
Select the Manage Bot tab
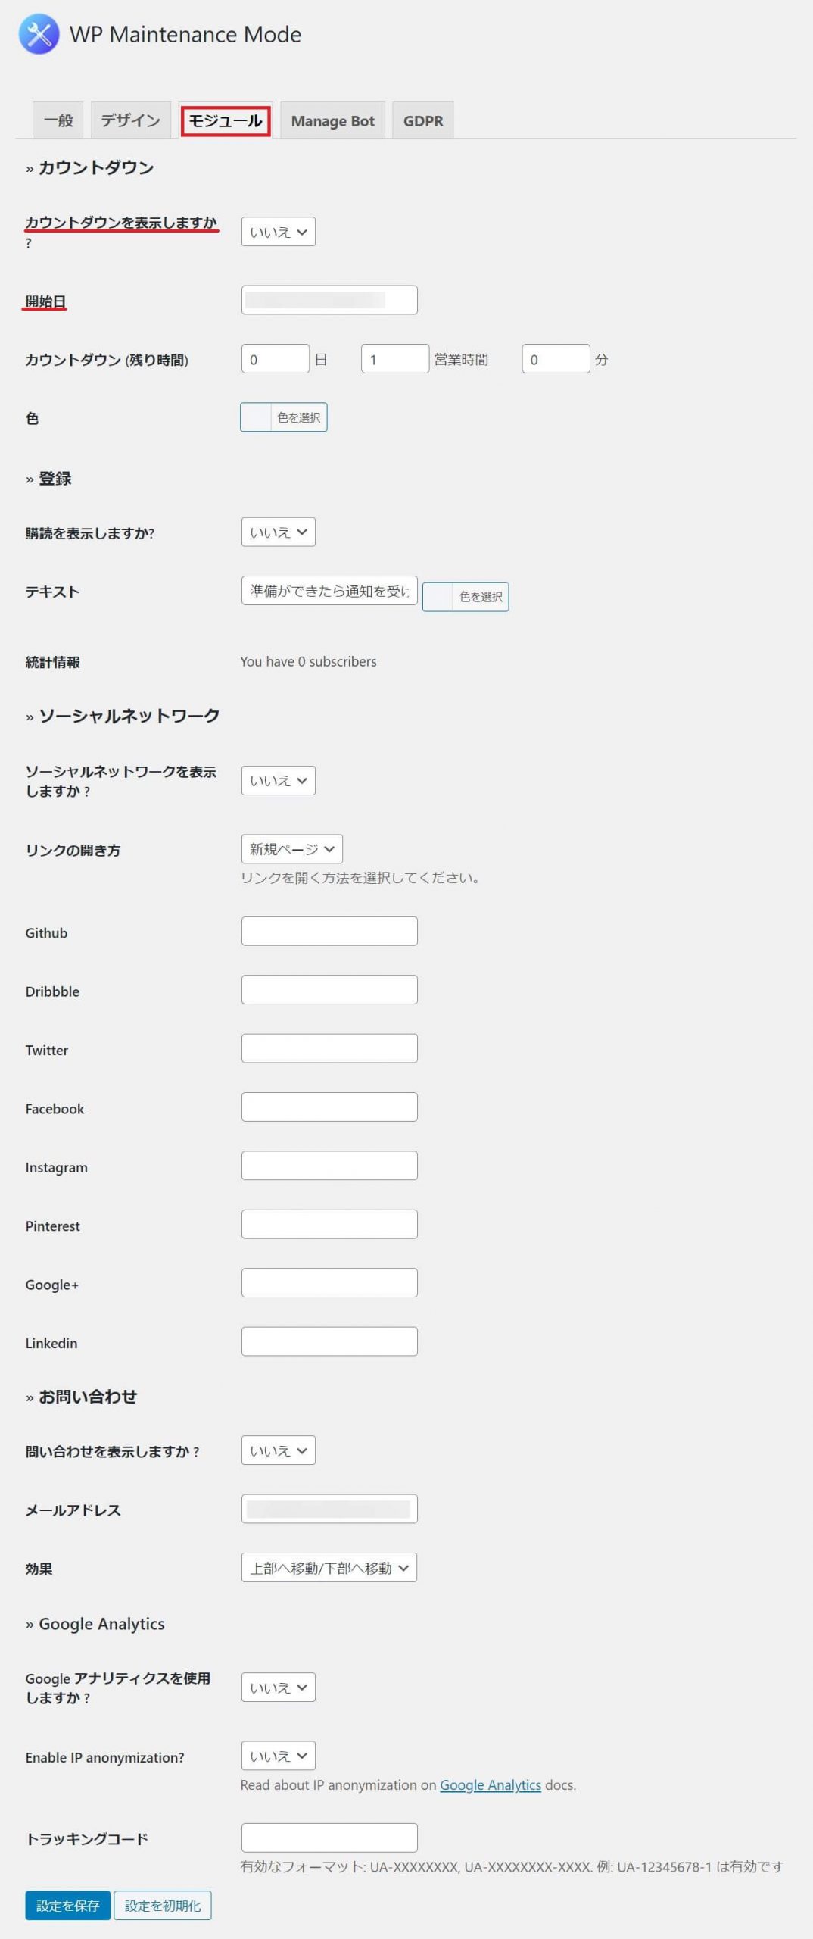(332, 121)
